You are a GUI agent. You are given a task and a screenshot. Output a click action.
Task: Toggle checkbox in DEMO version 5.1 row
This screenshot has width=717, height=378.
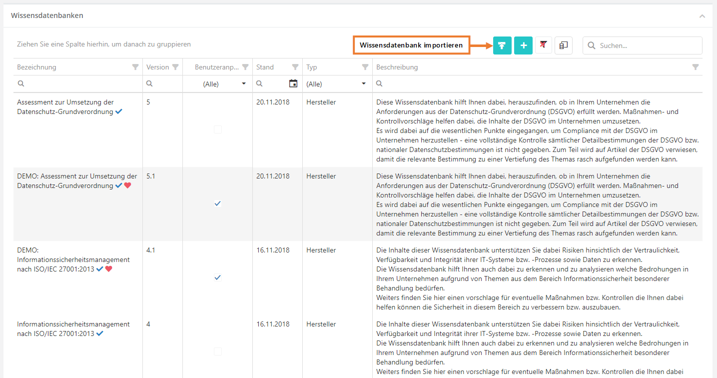pyautogui.click(x=218, y=203)
